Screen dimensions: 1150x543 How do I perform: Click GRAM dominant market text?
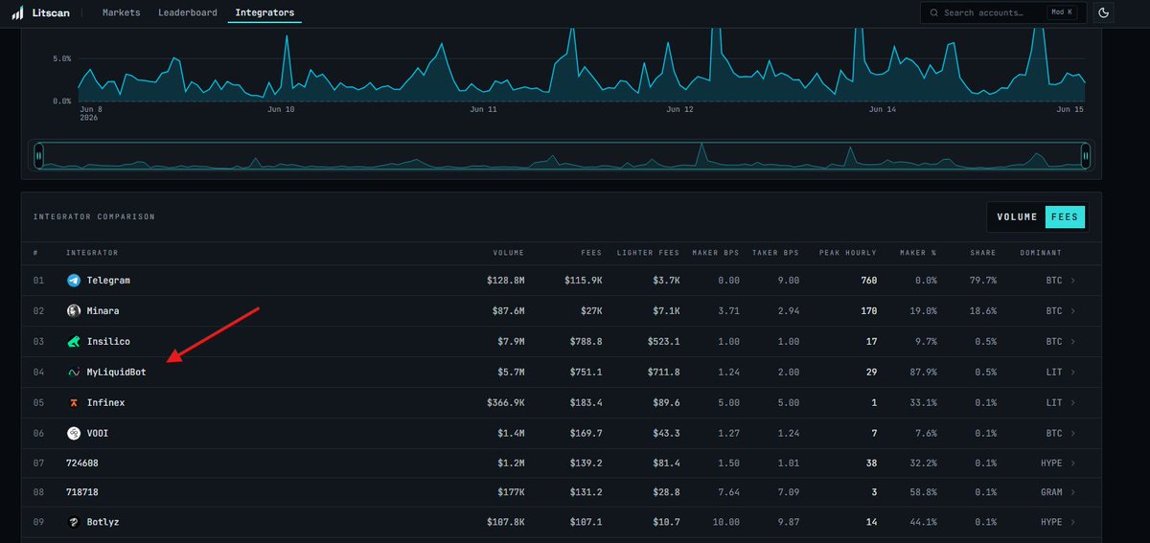pos(1051,492)
